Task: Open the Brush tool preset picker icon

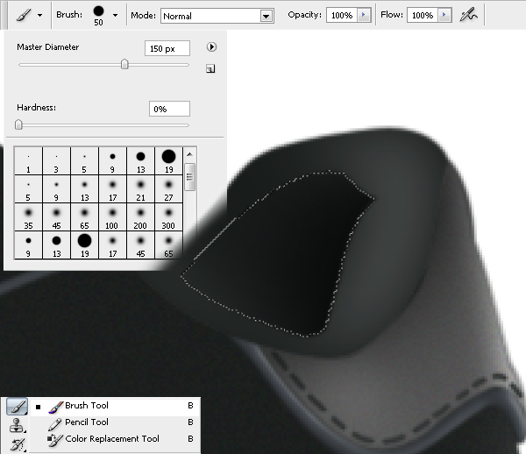Action: click(x=24, y=15)
